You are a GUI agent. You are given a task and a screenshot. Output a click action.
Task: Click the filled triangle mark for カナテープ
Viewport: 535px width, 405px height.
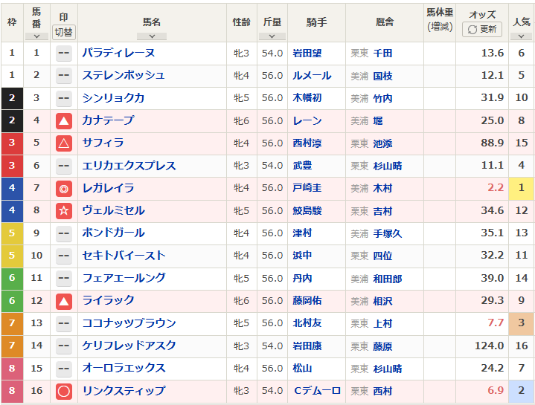pos(64,120)
